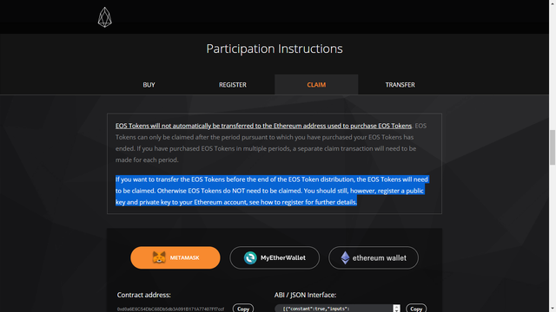
Task: Click the Ethereum diamond logo icon
Action: pyautogui.click(x=345, y=258)
